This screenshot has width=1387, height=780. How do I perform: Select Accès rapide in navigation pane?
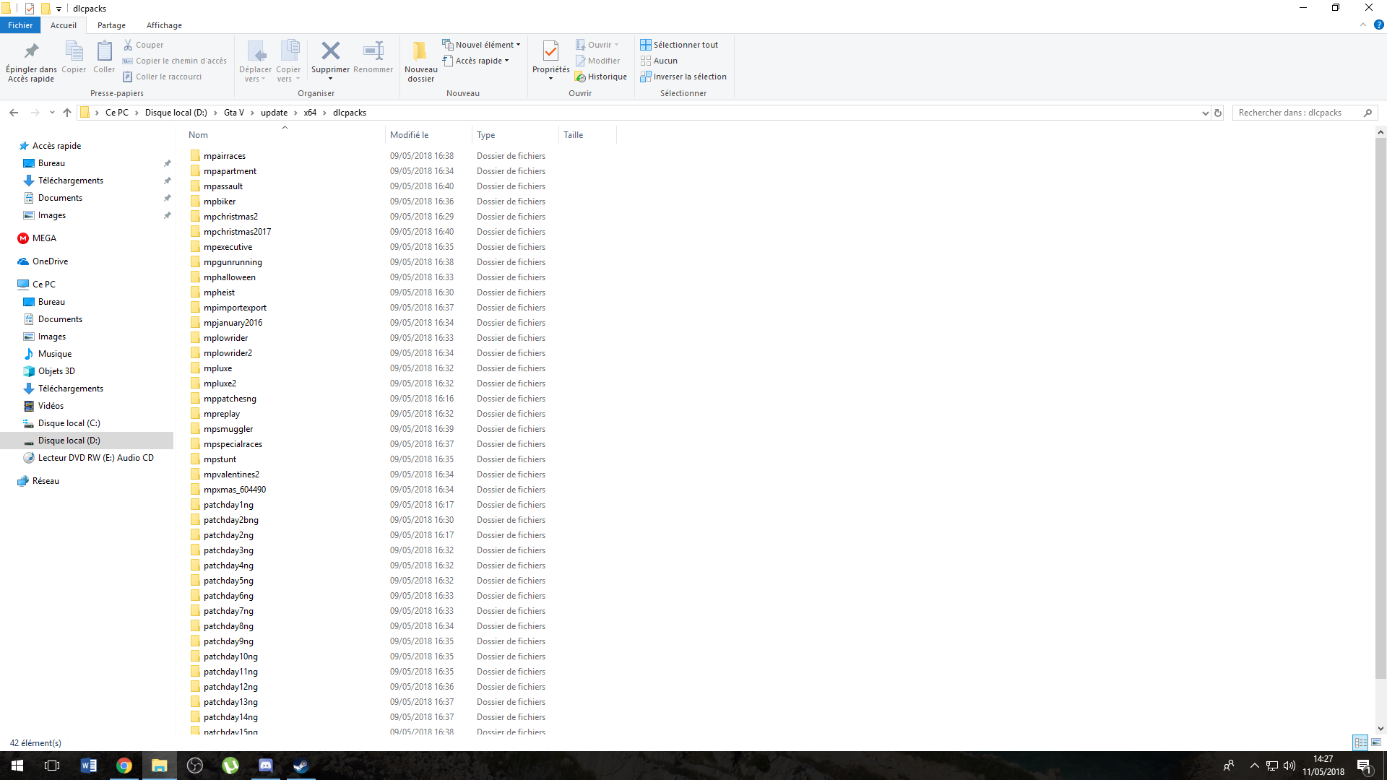56,146
